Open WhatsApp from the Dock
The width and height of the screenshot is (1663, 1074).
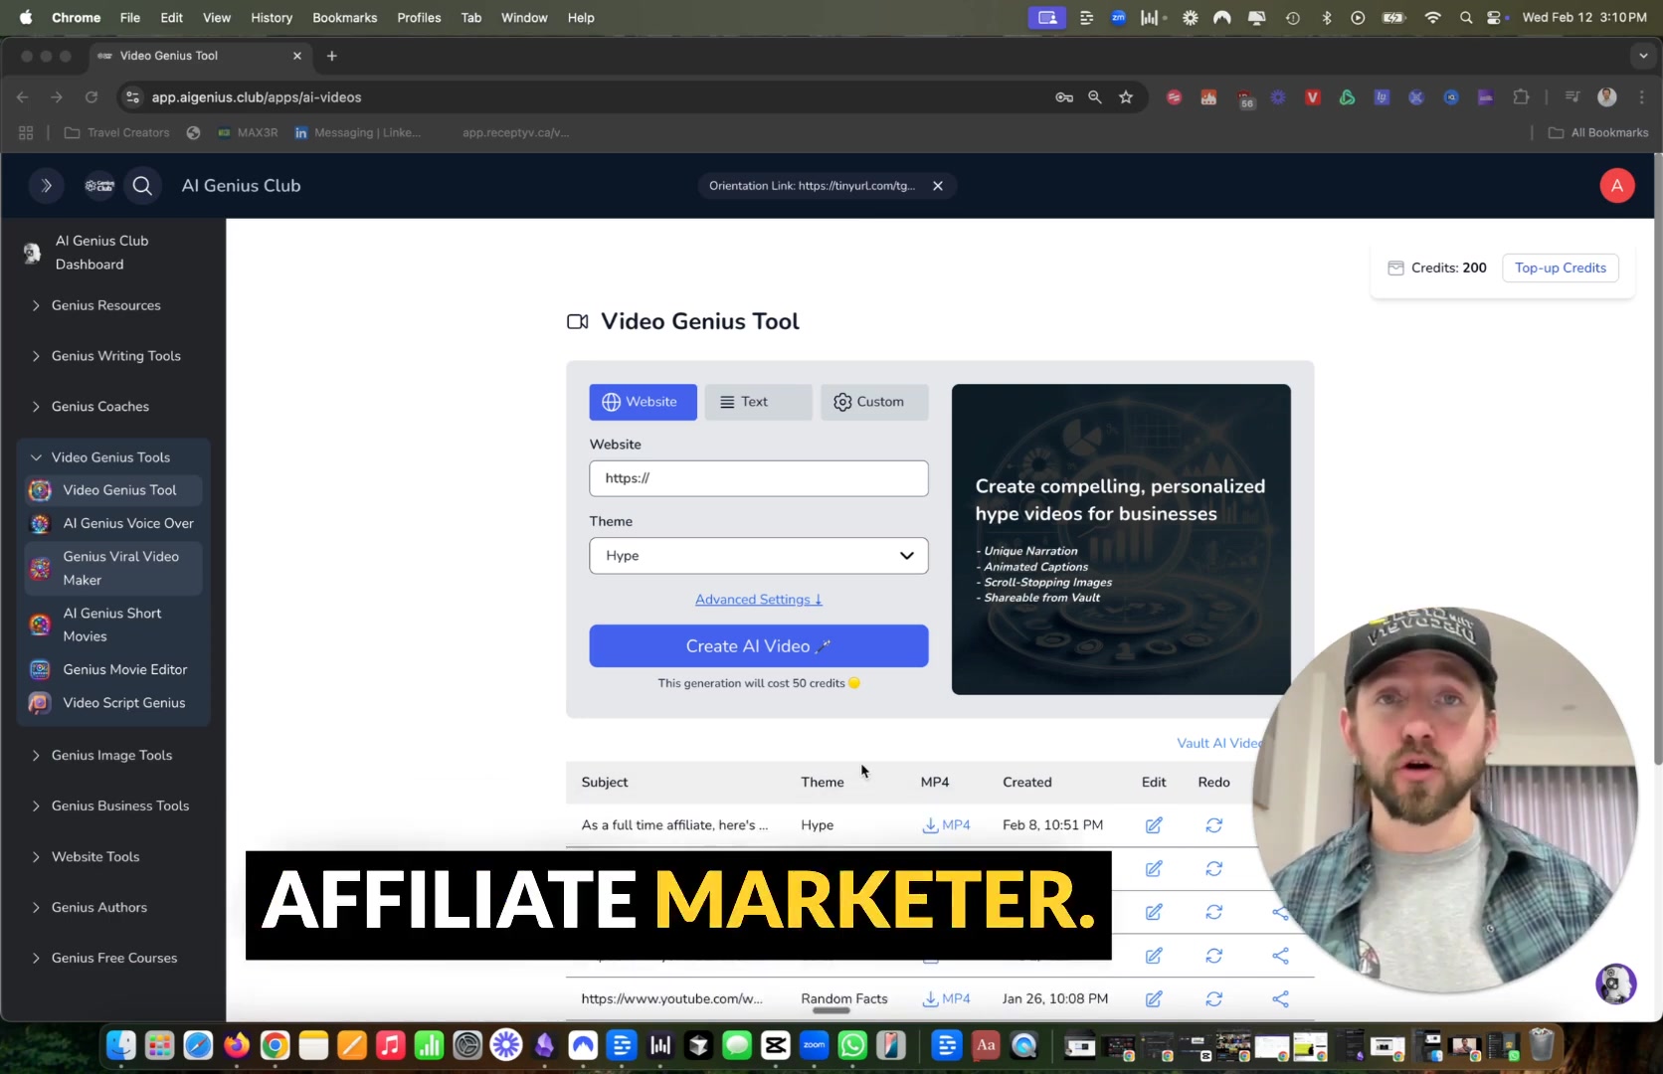tap(852, 1045)
